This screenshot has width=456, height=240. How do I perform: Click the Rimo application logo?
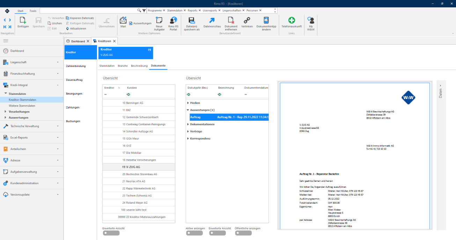click(x=7, y=11)
